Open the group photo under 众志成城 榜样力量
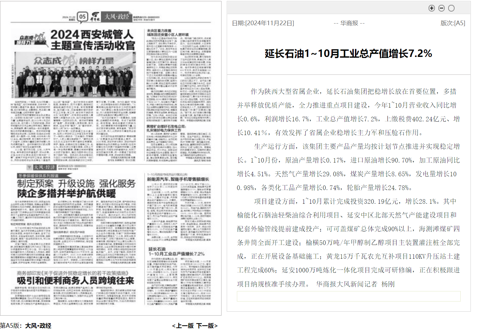480x330 pixels. pos(75,75)
